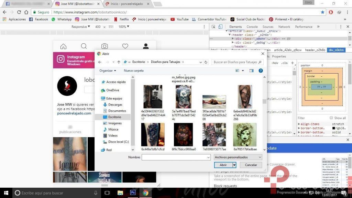Expand the align-items computed property
This screenshot has height=198, width=352.
pos(299,124)
